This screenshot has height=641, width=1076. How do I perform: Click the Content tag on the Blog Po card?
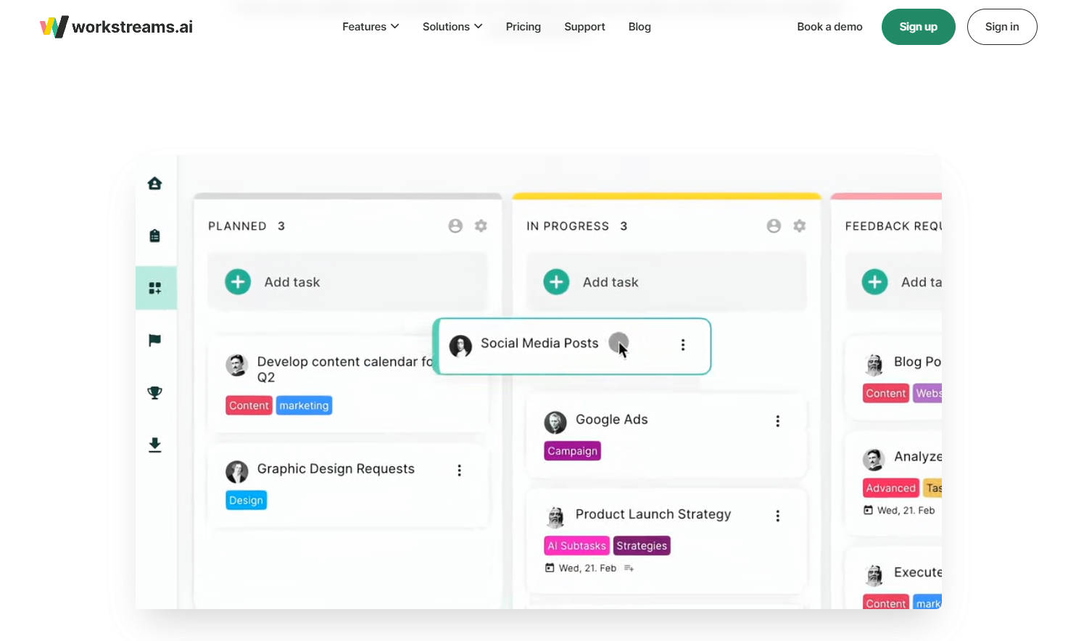coord(885,394)
